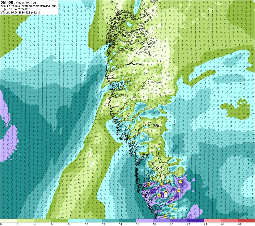Viewport: 255px width, 226px height.
Task: Click the DMI/IGB title text
Action: click(x=7, y=3)
